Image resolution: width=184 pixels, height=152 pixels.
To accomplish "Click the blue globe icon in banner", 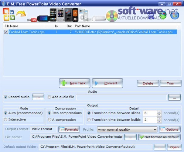I will 175,15.
